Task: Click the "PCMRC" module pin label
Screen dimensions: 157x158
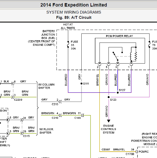Action: tap(143, 152)
